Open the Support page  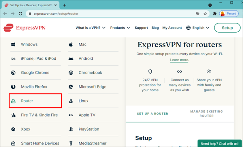[141, 28]
